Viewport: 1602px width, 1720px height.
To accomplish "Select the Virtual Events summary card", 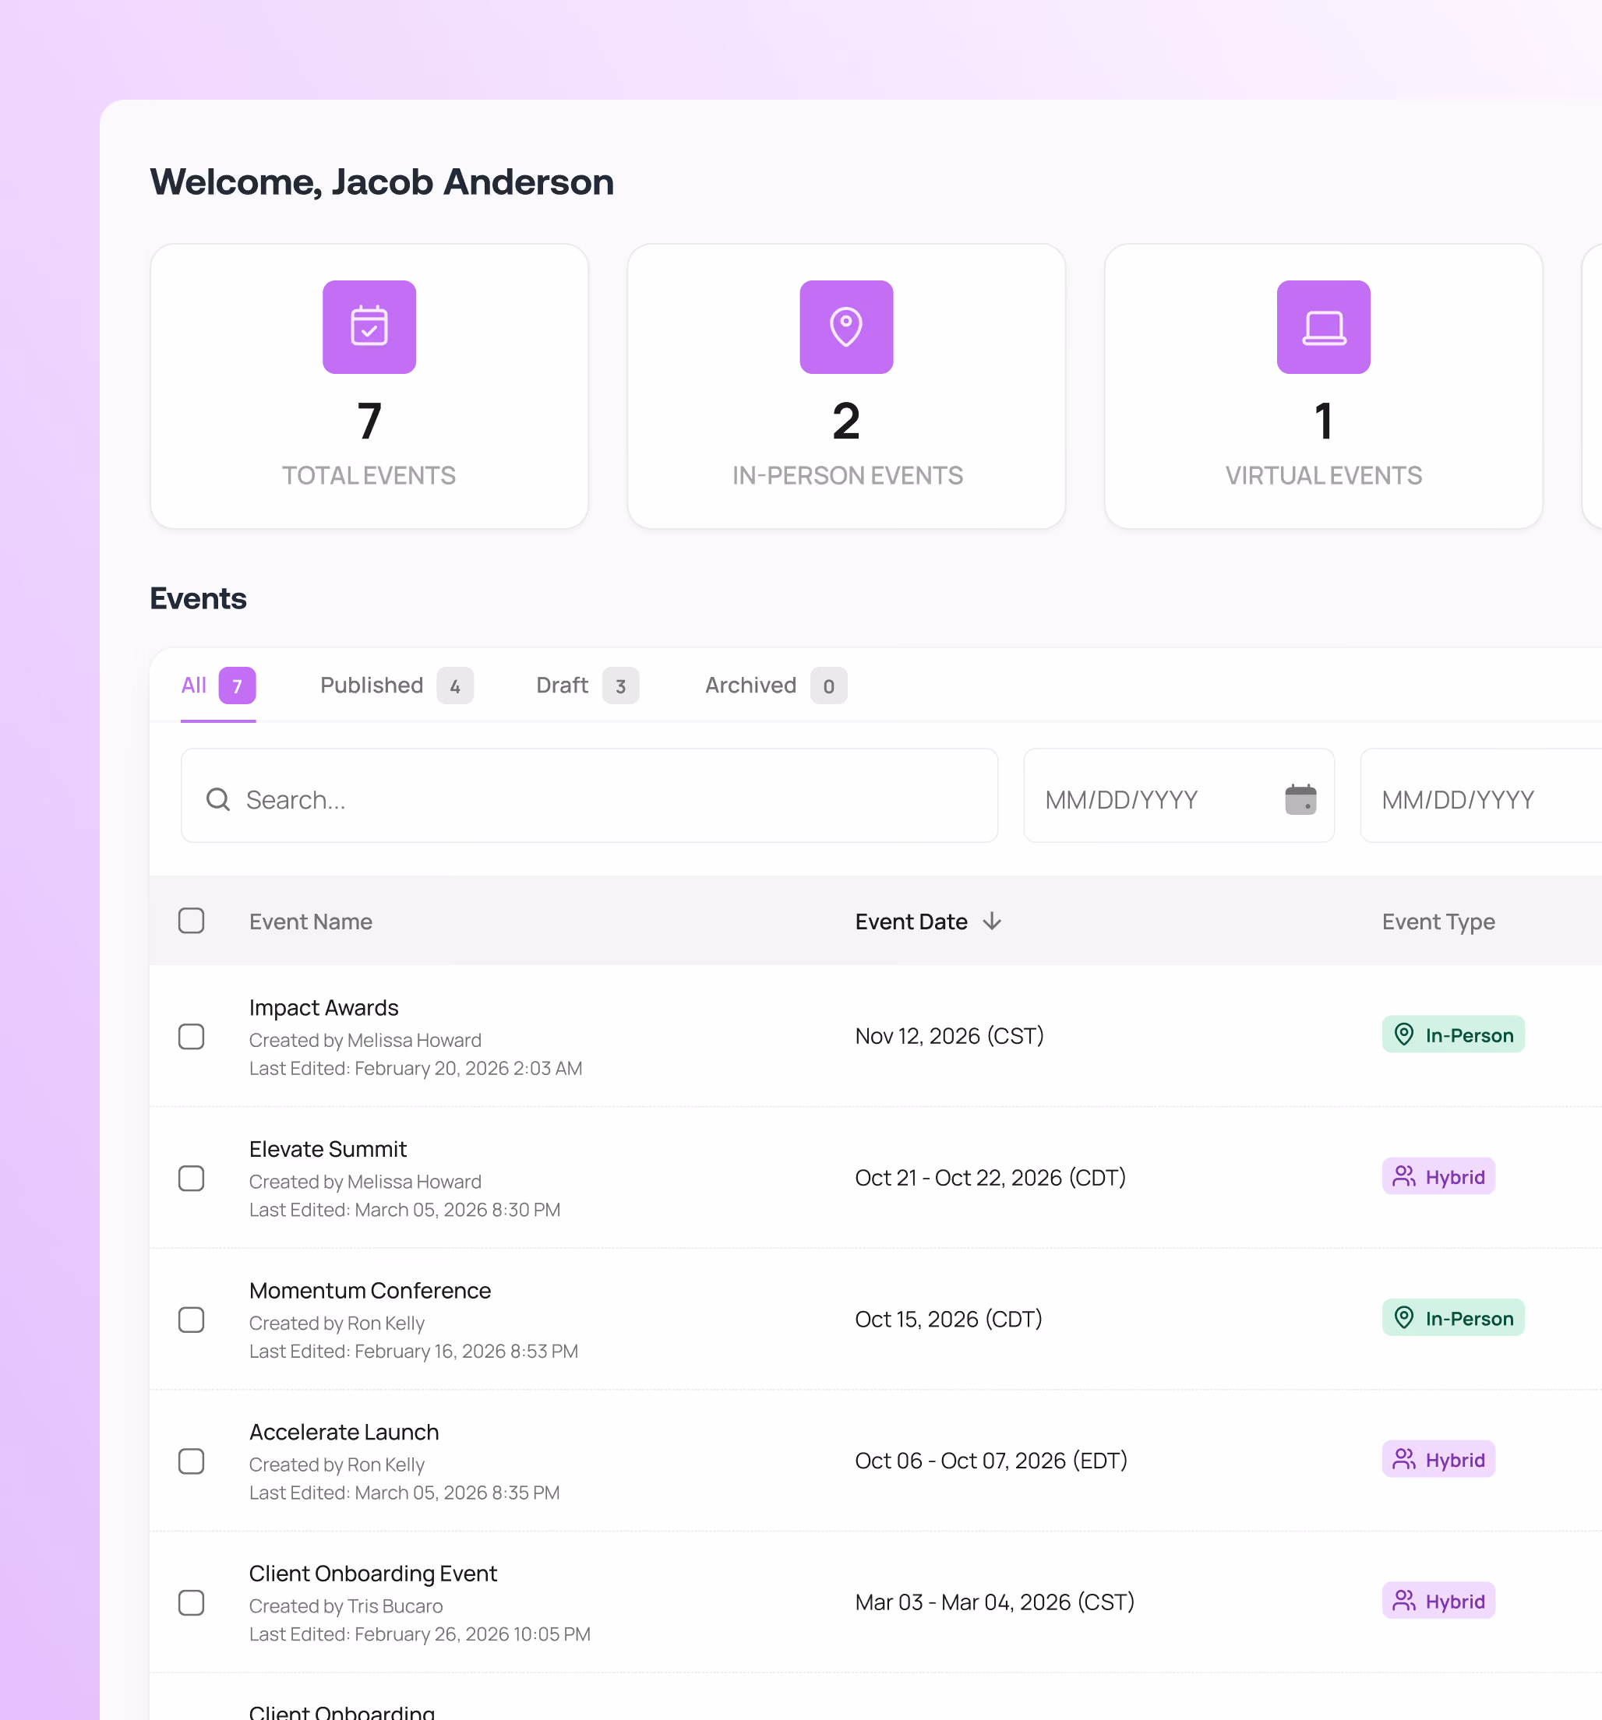I will [1323, 386].
